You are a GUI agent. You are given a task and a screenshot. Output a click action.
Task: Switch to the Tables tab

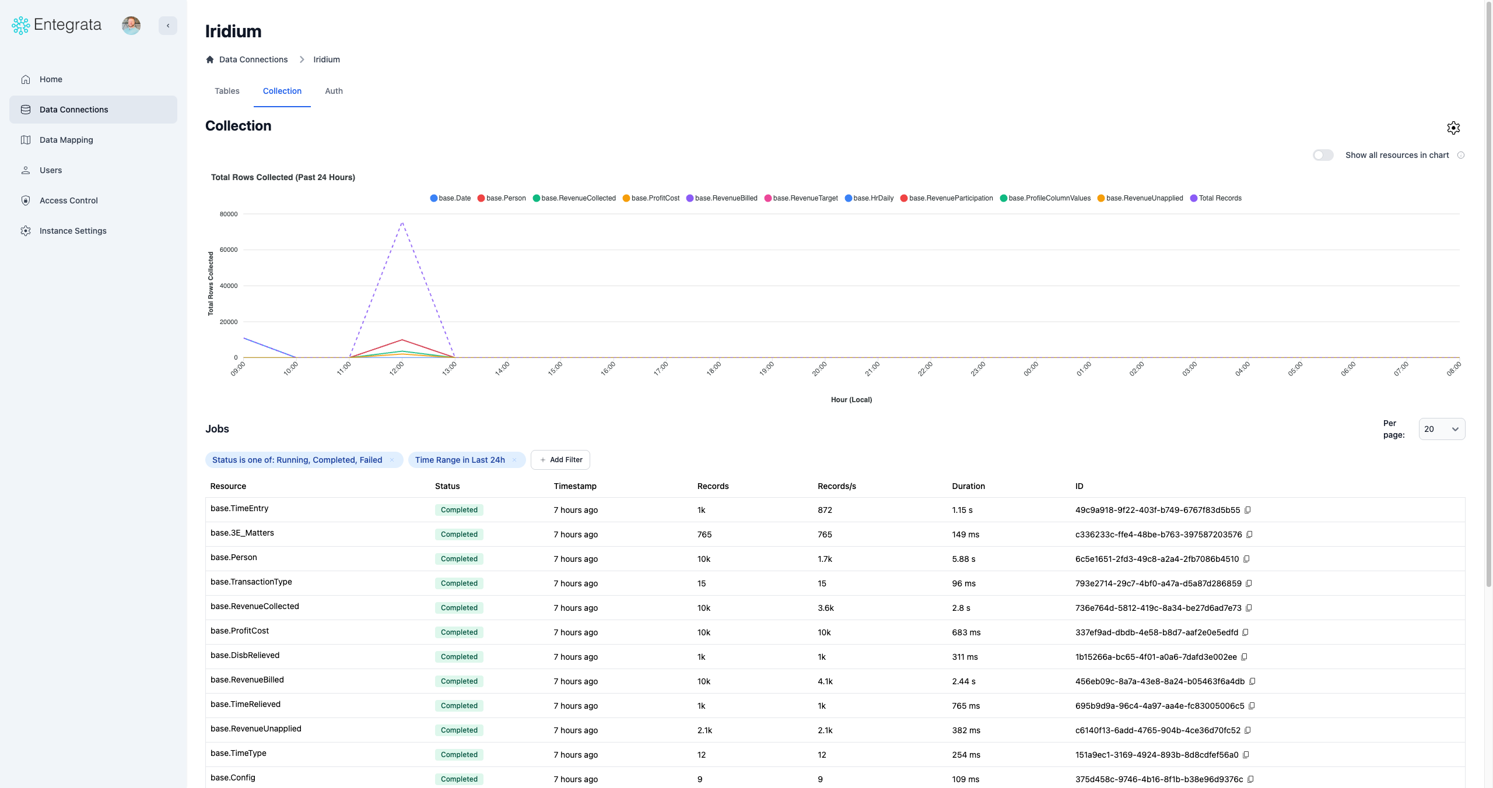pos(226,91)
